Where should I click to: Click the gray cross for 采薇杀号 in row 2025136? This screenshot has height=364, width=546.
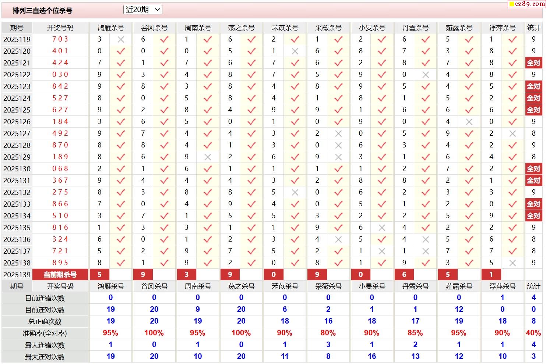tap(338, 239)
